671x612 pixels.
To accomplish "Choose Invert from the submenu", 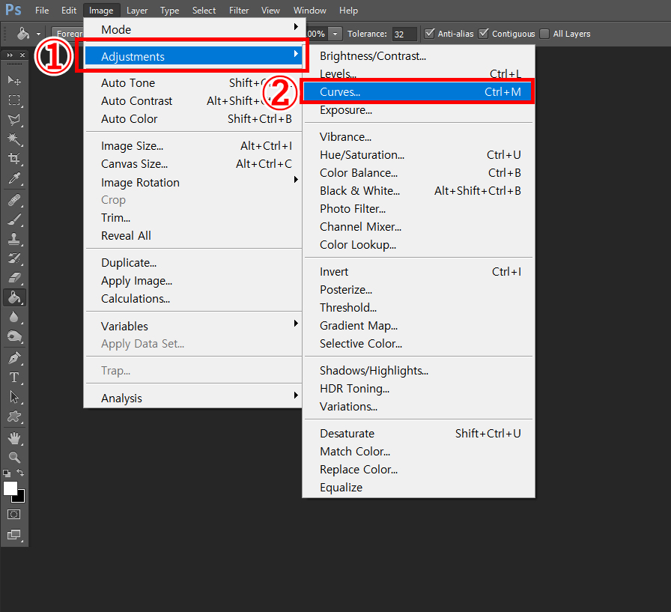I will [419, 272].
